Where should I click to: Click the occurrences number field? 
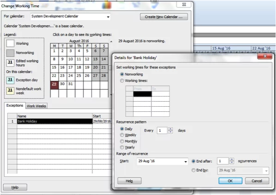point(223,161)
